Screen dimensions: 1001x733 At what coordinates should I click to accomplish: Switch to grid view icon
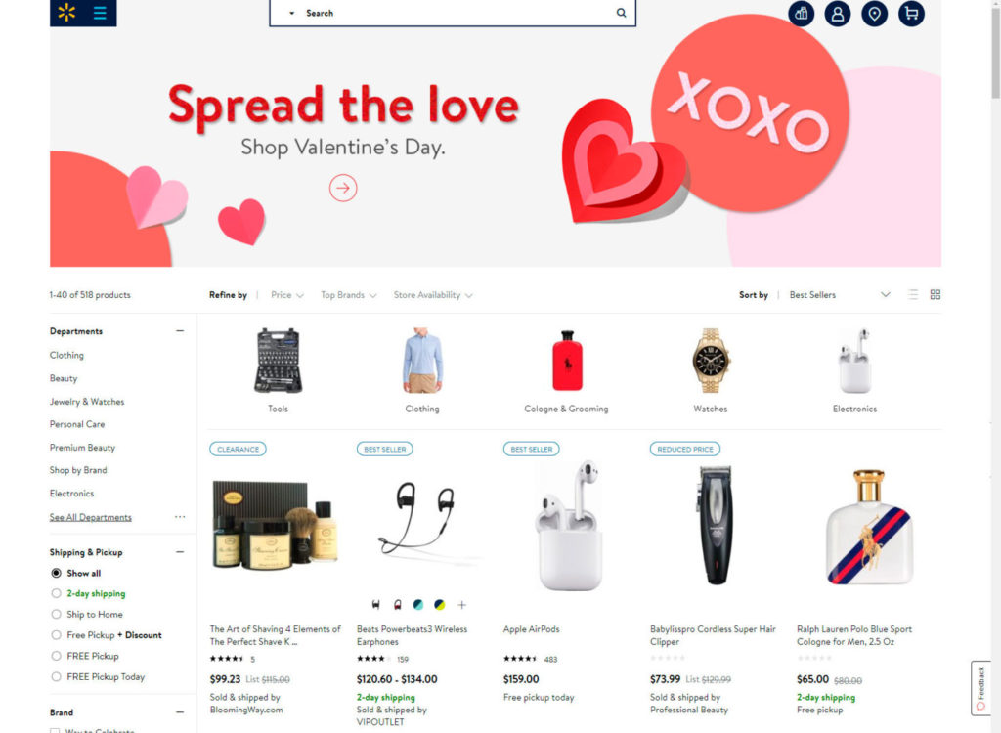click(x=935, y=294)
